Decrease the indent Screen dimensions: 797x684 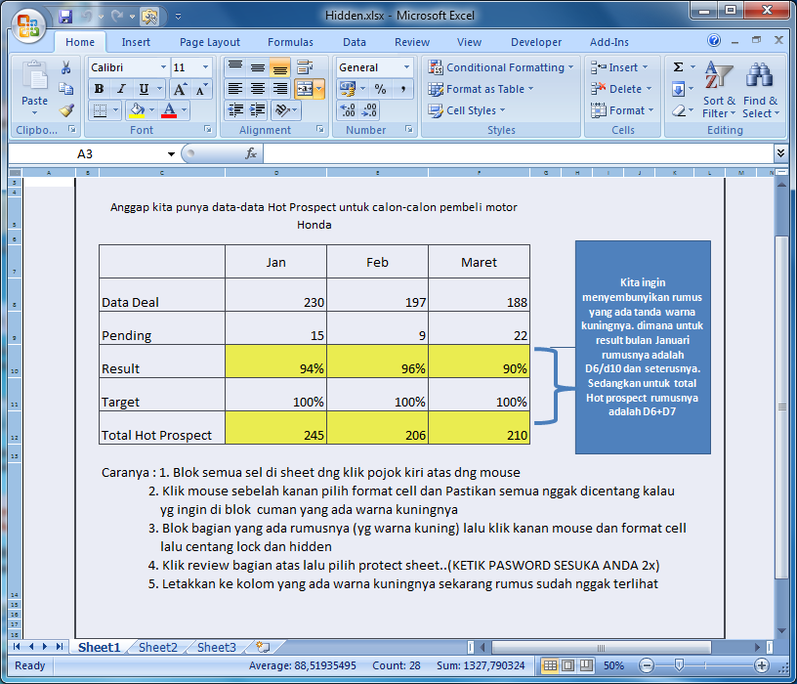pyautogui.click(x=235, y=110)
